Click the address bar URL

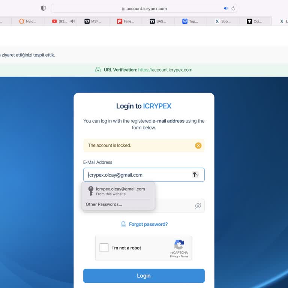click(146, 9)
